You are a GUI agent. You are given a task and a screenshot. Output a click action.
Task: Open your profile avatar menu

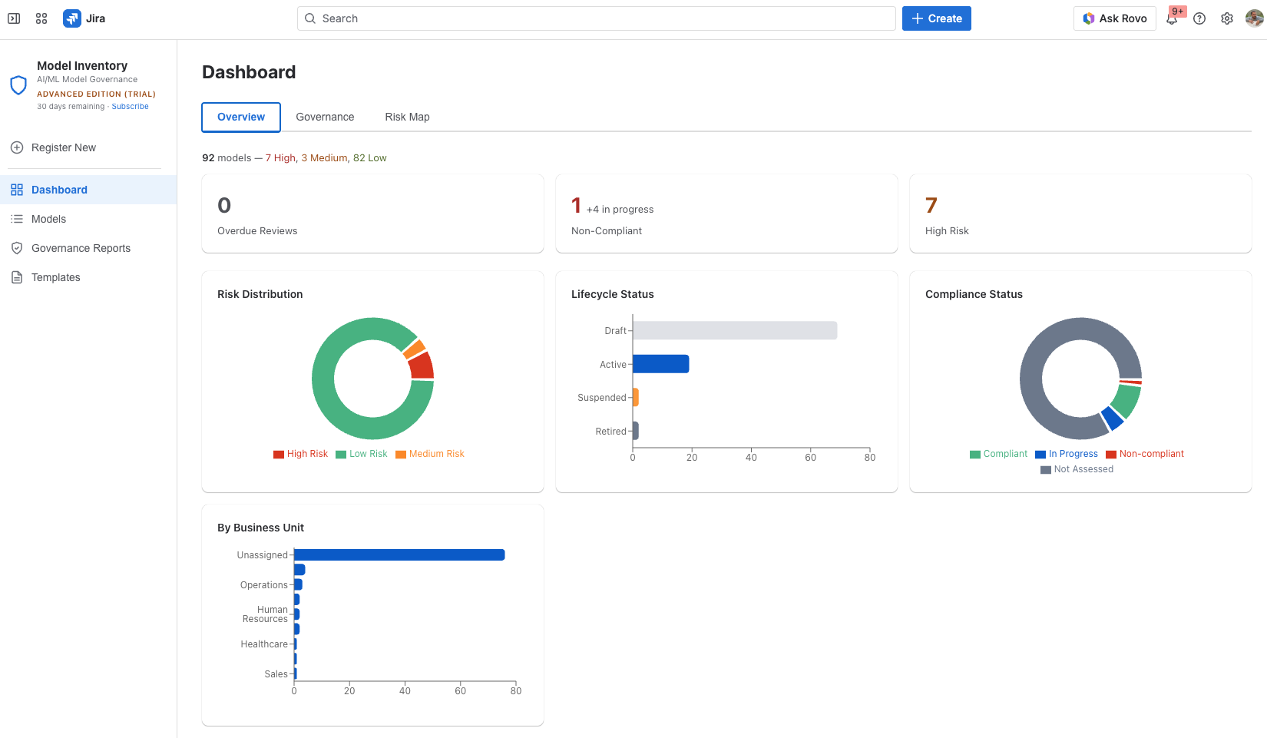tap(1254, 18)
